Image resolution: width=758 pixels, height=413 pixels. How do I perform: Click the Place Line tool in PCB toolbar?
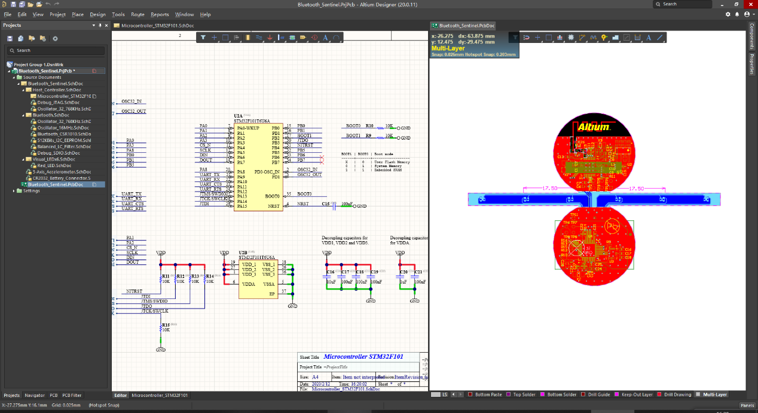click(x=660, y=38)
